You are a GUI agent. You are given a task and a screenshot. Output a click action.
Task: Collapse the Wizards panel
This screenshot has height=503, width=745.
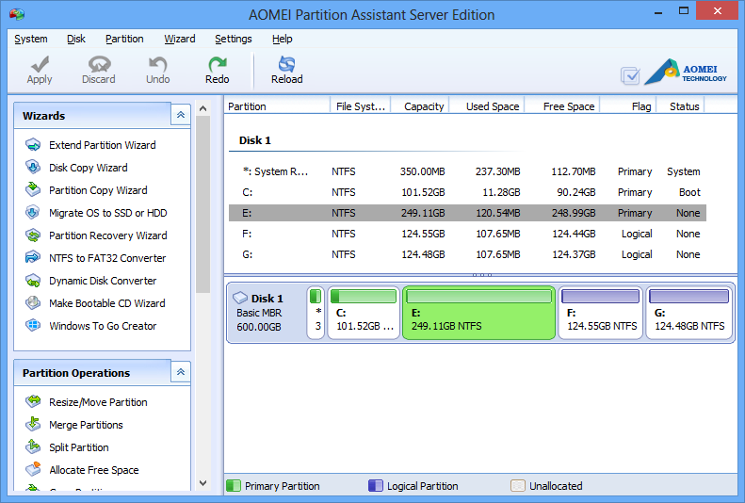181,115
